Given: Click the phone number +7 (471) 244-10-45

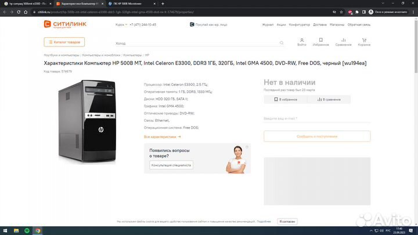Looking at the screenshot, I should click(143, 24).
